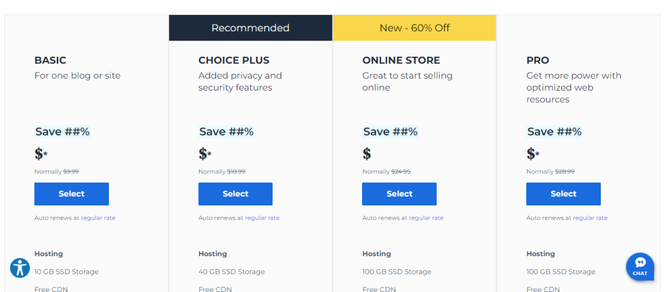Open regular rate link under Choice Plus
The width and height of the screenshot is (668, 292).
pyautogui.click(x=262, y=218)
